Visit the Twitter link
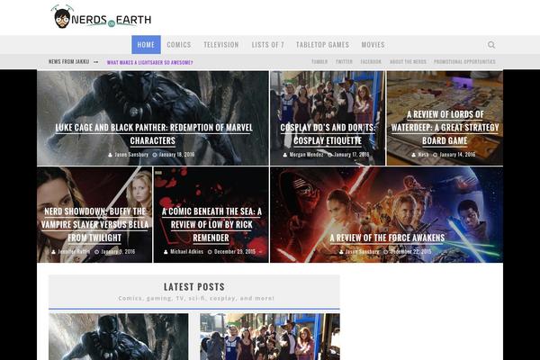The image size is (540, 360). [x=344, y=62]
